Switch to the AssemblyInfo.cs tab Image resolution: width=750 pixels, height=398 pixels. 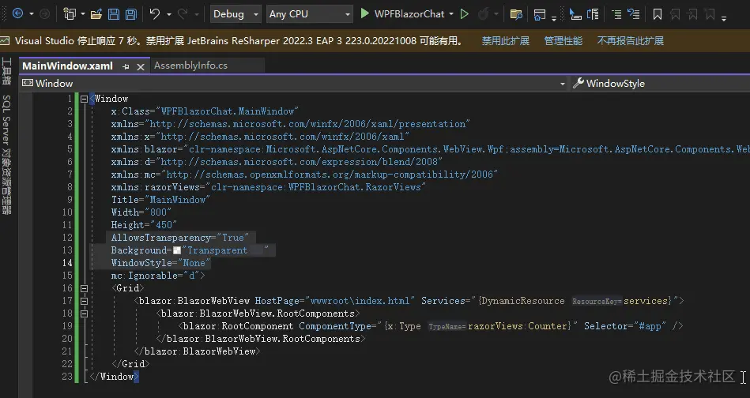point(190,66)
